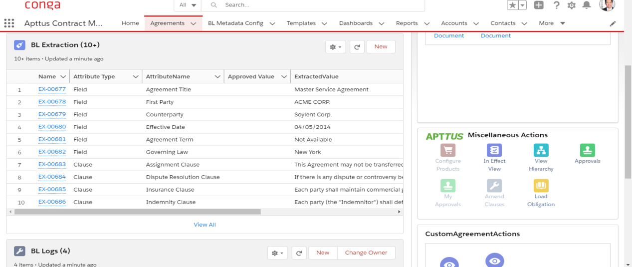Viewport: 632px width, 267px height.
Task: Expand the AttributeName column sort menu
Action: pyautogui.click(x=217, y=77)
